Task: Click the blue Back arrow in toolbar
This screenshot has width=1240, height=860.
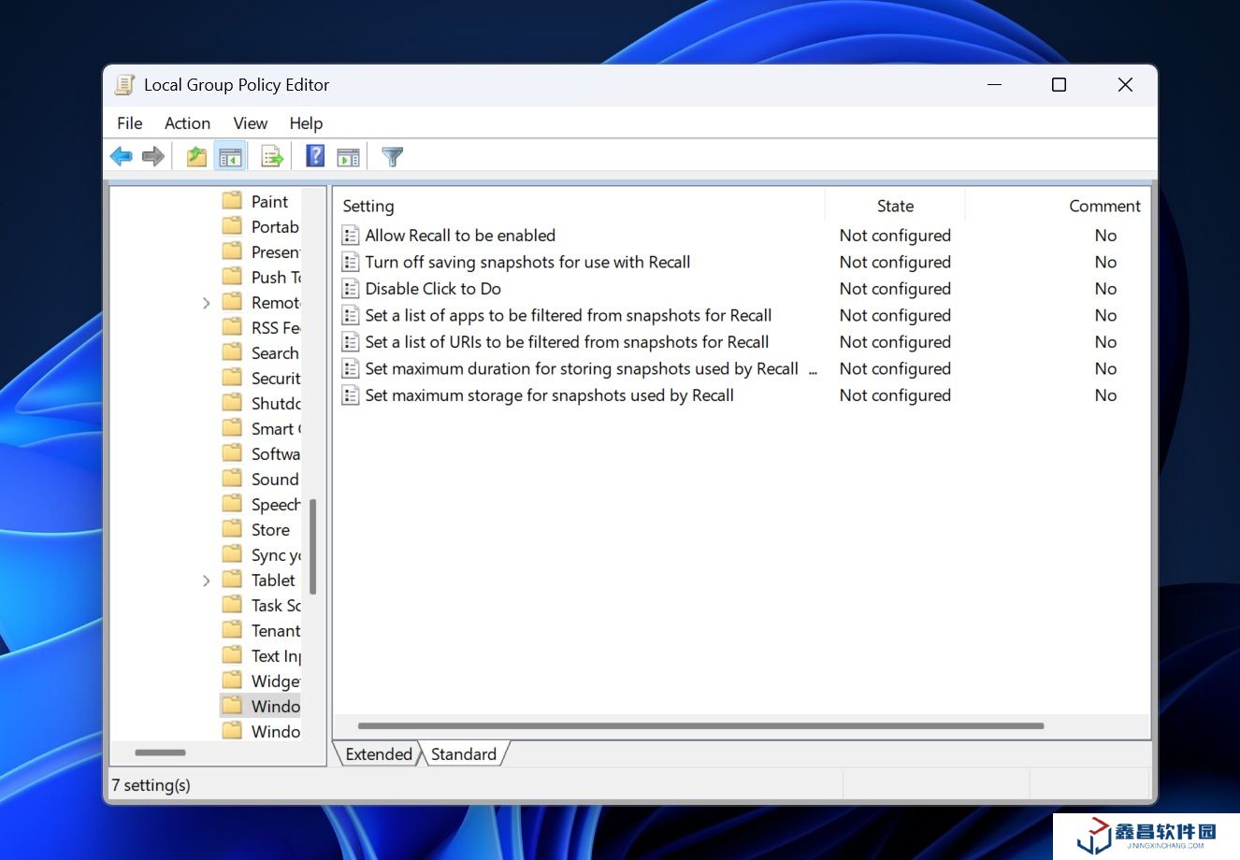Action: (122, 157)
